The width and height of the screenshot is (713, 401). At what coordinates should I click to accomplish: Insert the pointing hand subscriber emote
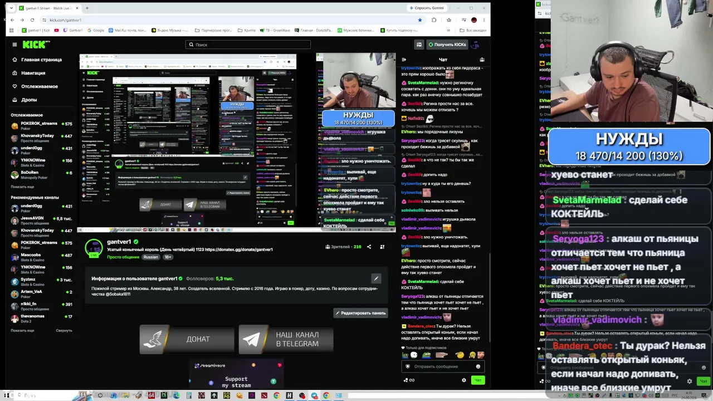point(442,355)
